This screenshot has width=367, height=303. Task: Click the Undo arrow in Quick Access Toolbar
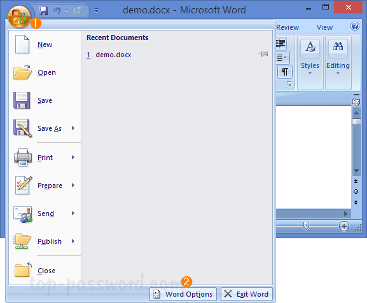[x=57, y=11]
